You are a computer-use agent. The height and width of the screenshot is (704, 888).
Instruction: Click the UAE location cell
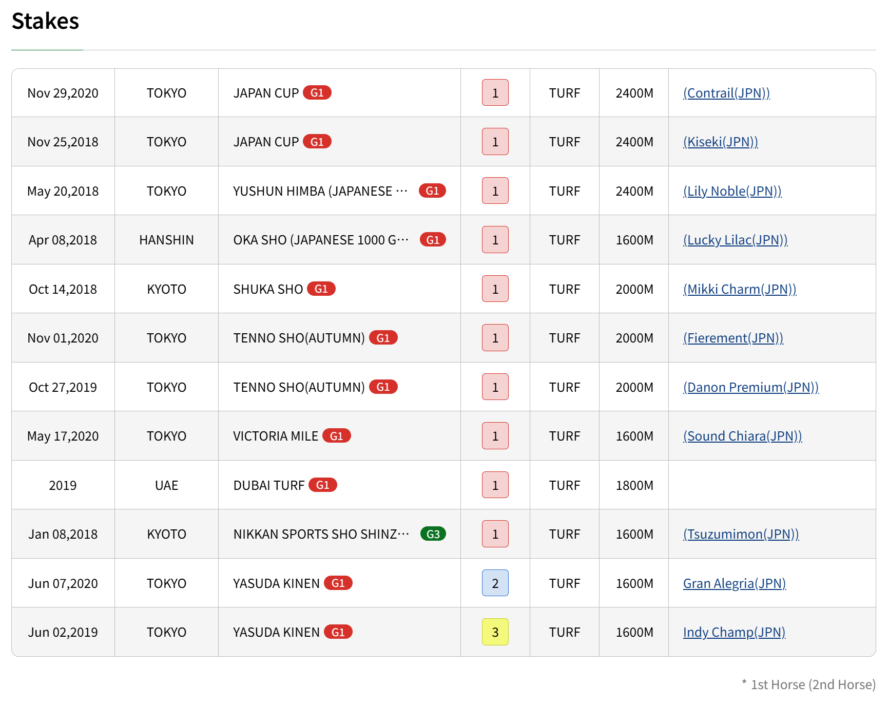point(166,485)
